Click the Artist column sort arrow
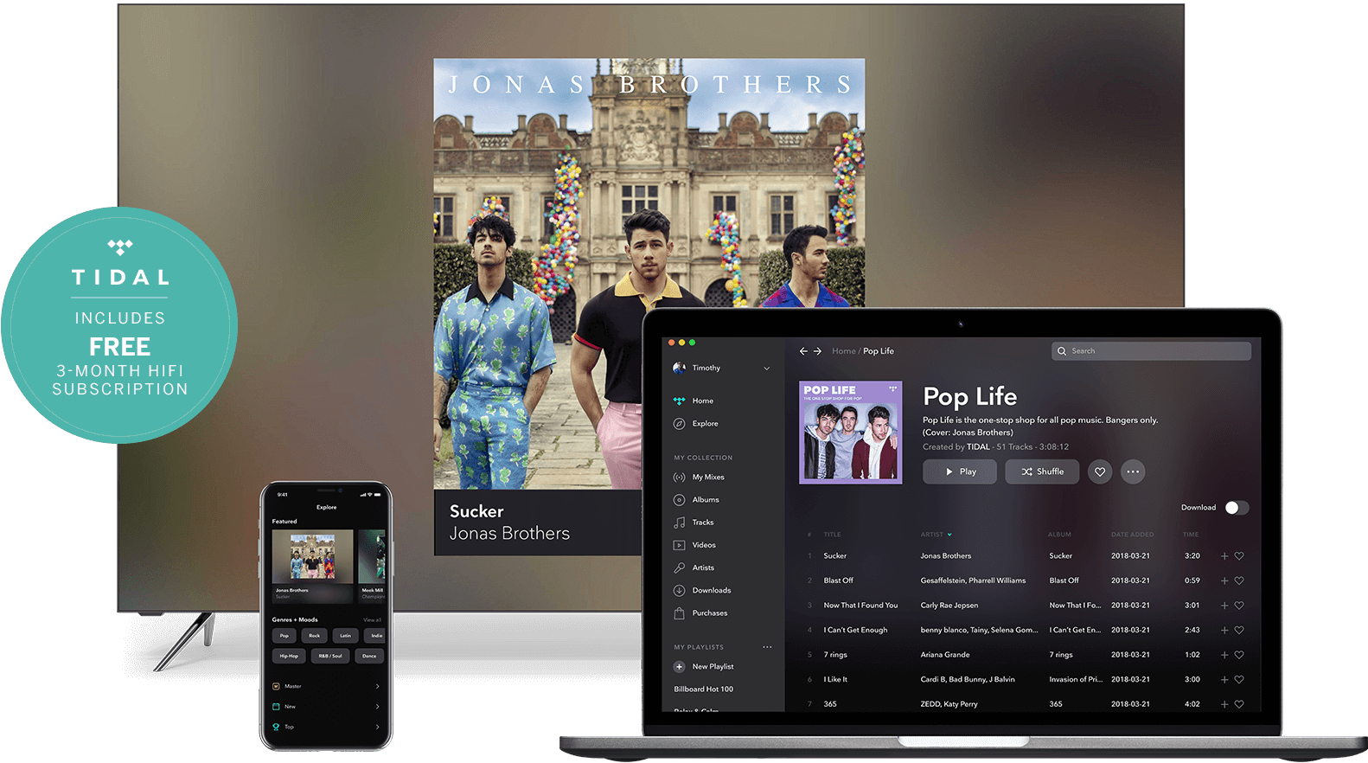Image resolution: width=1368 pixels, height=763 pixels. [949, 535]
